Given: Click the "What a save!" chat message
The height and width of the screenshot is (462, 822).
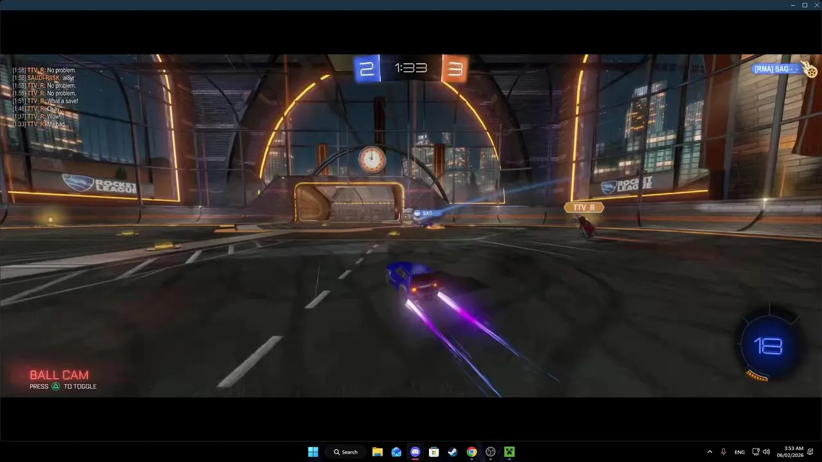Looking at the screenshot, I should click(45, 101).
